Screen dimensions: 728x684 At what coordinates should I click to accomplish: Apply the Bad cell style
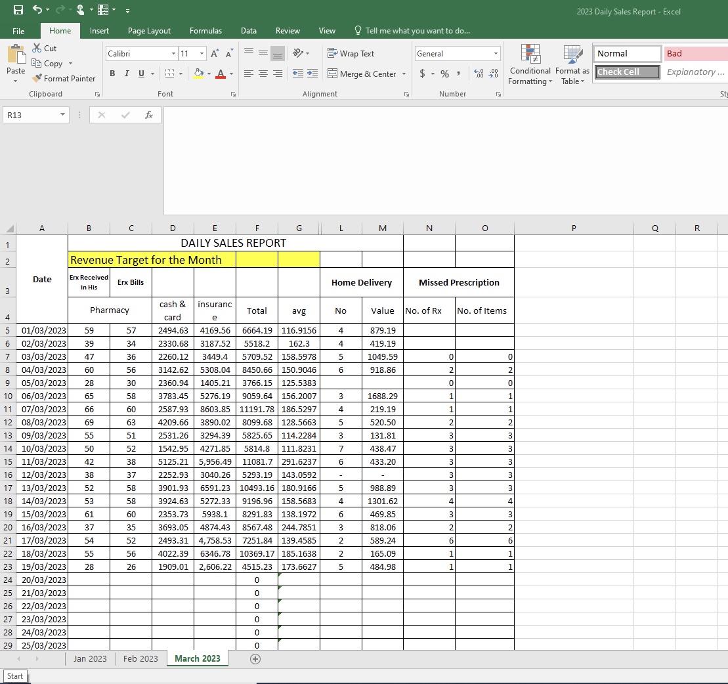(x=696, y=53)
